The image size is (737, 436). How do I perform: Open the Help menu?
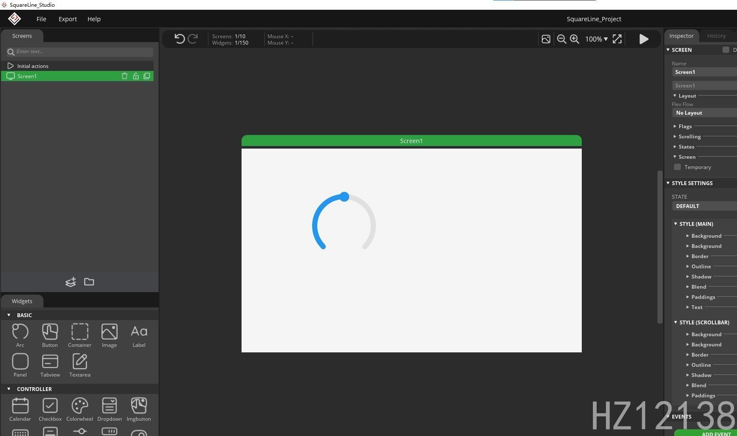point(94,19)
